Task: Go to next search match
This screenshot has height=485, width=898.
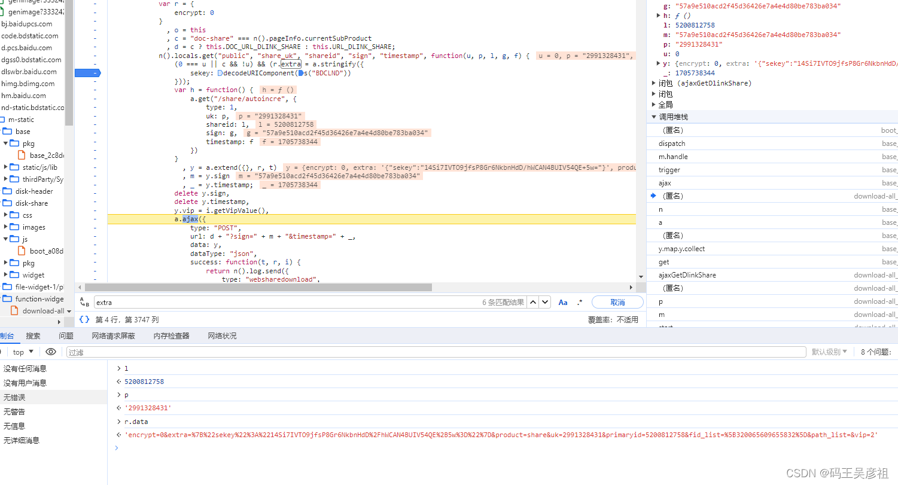Action: [x=544, y=302]
